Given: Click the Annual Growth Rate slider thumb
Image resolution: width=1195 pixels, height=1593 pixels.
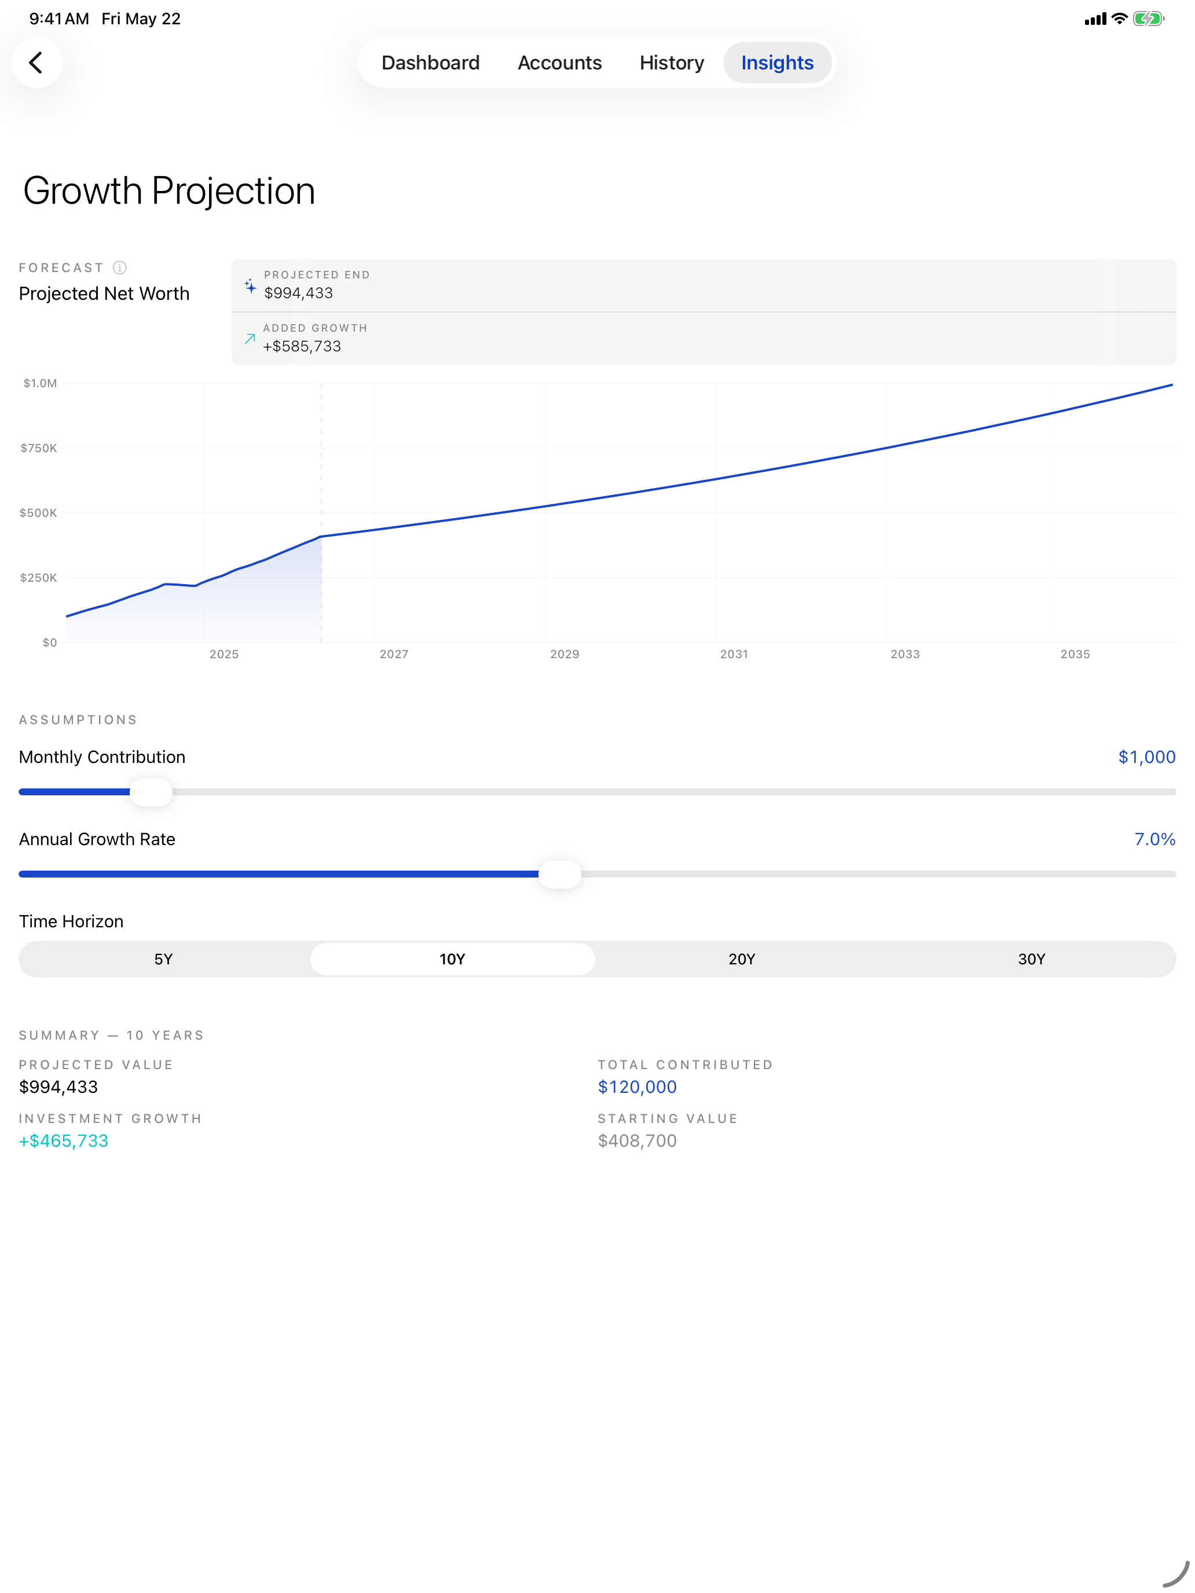Looking at the screenshot, I should (560, 873).
